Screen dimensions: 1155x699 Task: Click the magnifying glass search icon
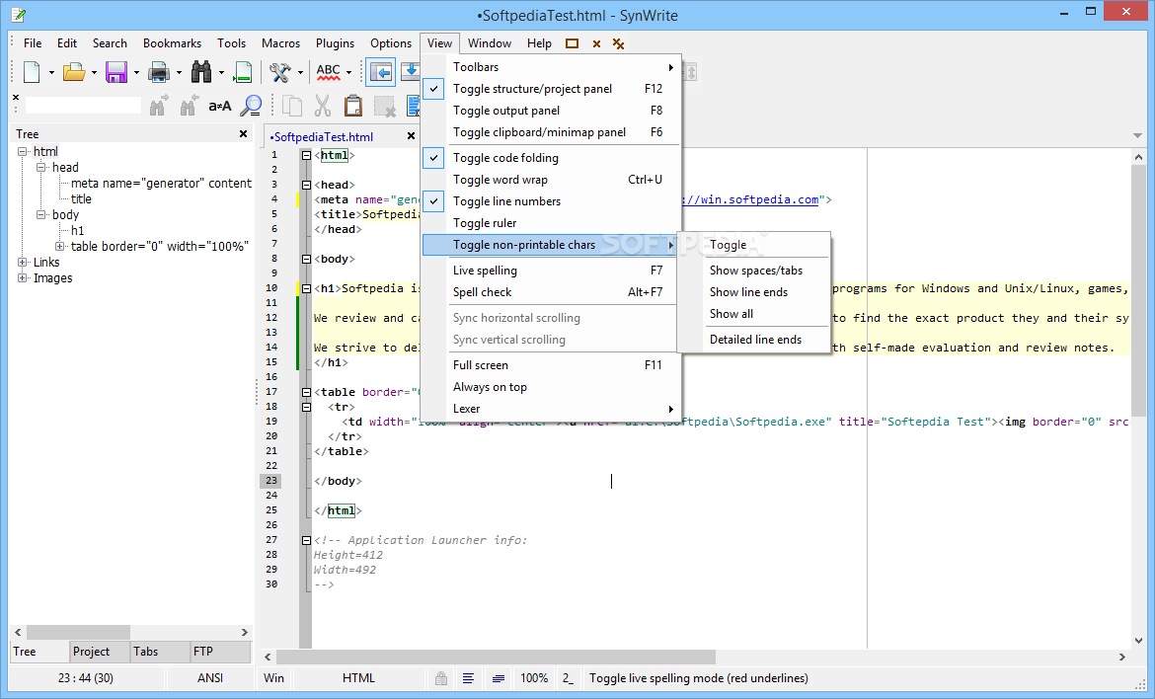251,106
